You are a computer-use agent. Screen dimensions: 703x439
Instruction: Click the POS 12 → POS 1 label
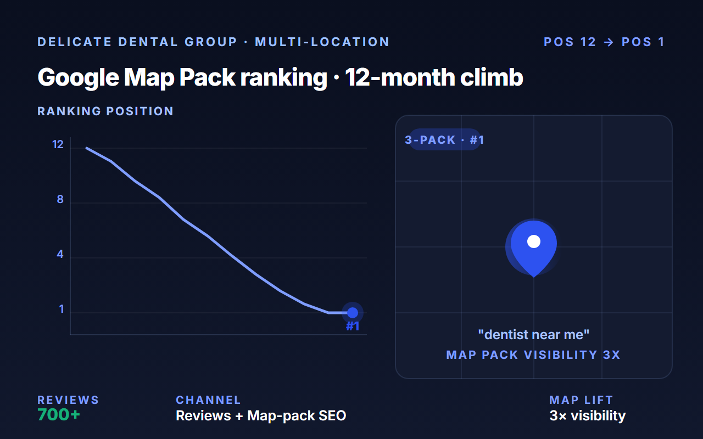point(604,42)
